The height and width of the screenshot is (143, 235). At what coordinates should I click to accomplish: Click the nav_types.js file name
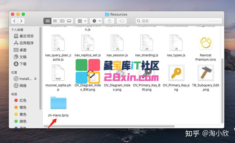click(x=176, y=55)
